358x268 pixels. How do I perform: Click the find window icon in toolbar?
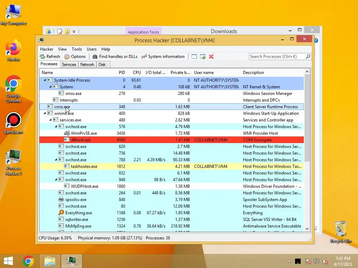[194, 57]
